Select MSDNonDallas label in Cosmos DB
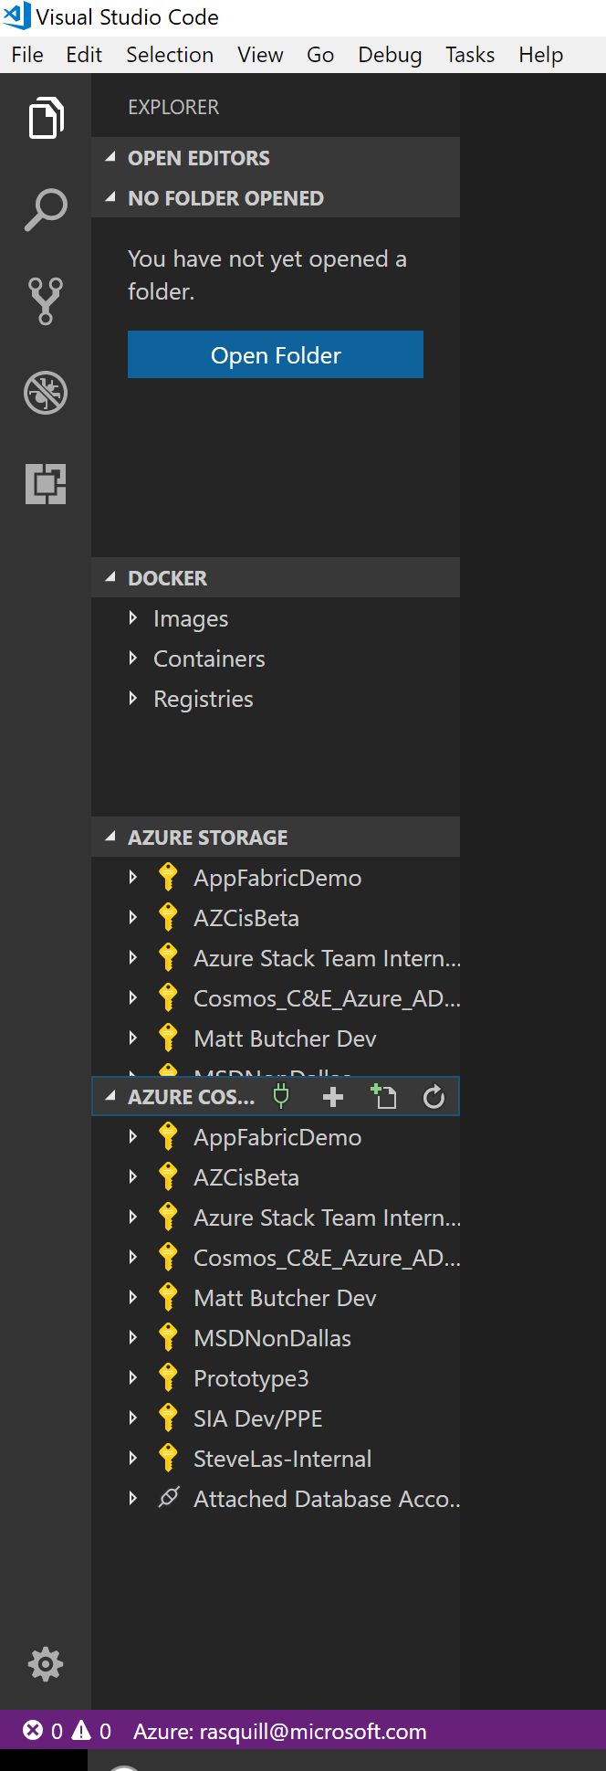Image resolution: width=606 pixels, height=1771 pixels. [272, 1338]
